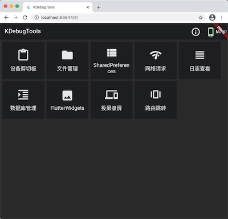Click the localhost address bar
Image resolution: width=228 pixels, height=219 pixels.
click(119, 18)
